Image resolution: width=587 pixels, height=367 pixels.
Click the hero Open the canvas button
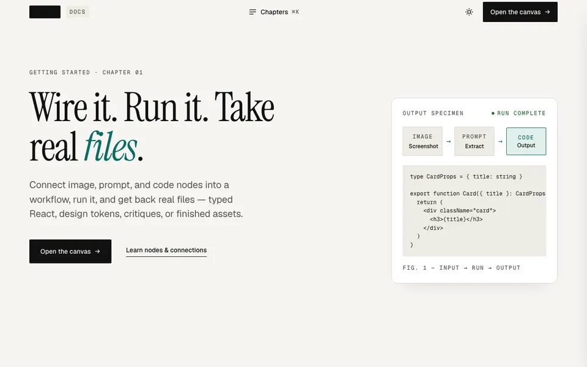[x=70, y=251]
